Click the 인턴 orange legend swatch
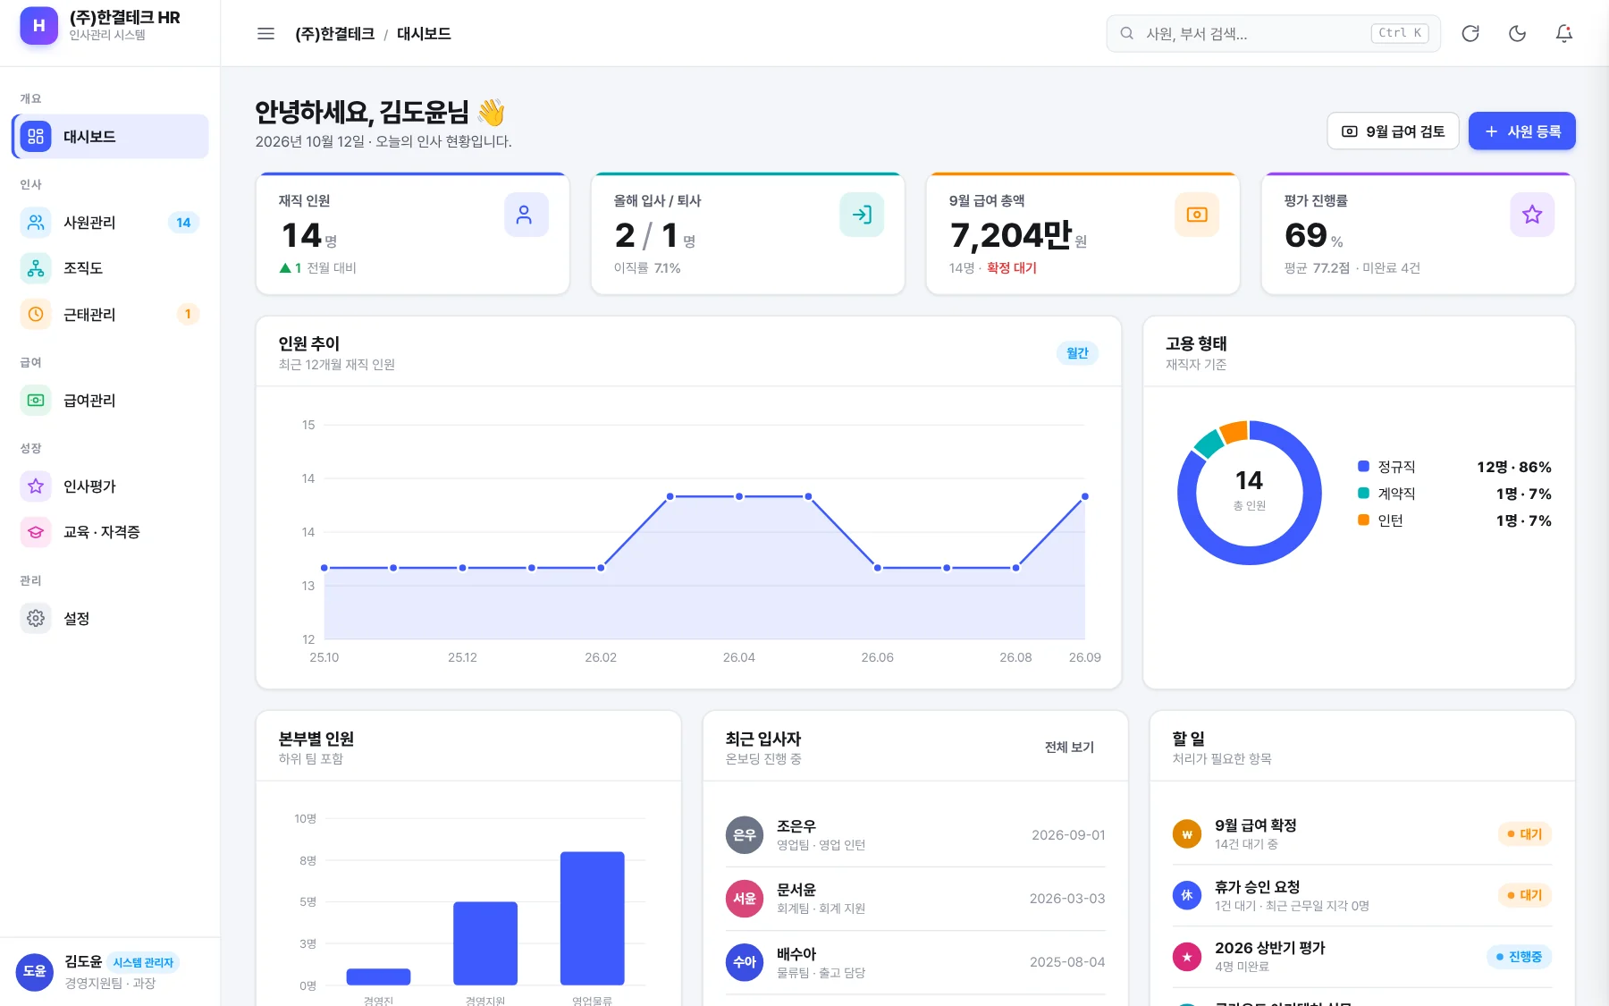Viewport: 1609px width, 1006px height. 1363,520
